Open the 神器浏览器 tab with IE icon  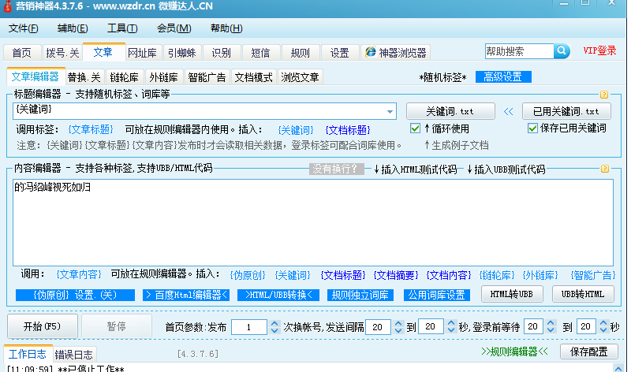395,53
